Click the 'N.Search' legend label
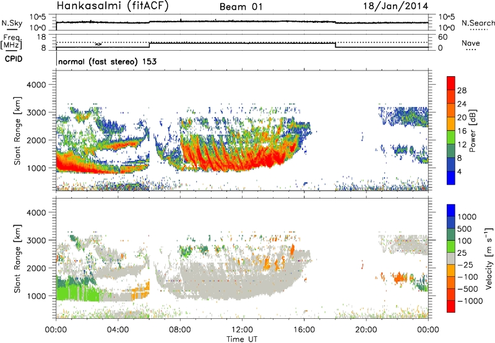The height and width of the screenshot is (343, 495). 478,23
